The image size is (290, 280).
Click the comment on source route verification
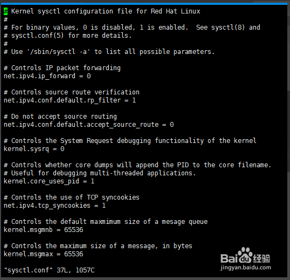72,92
